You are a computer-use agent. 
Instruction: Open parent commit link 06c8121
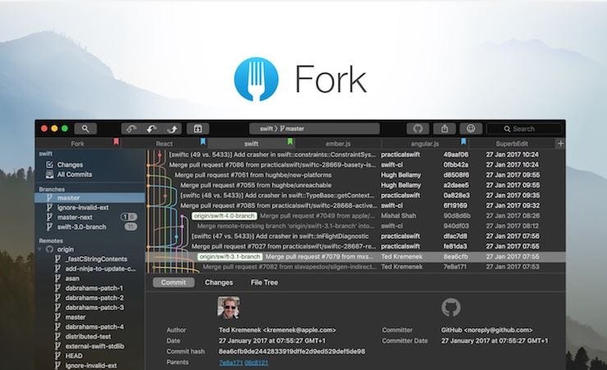pos(256,363)
